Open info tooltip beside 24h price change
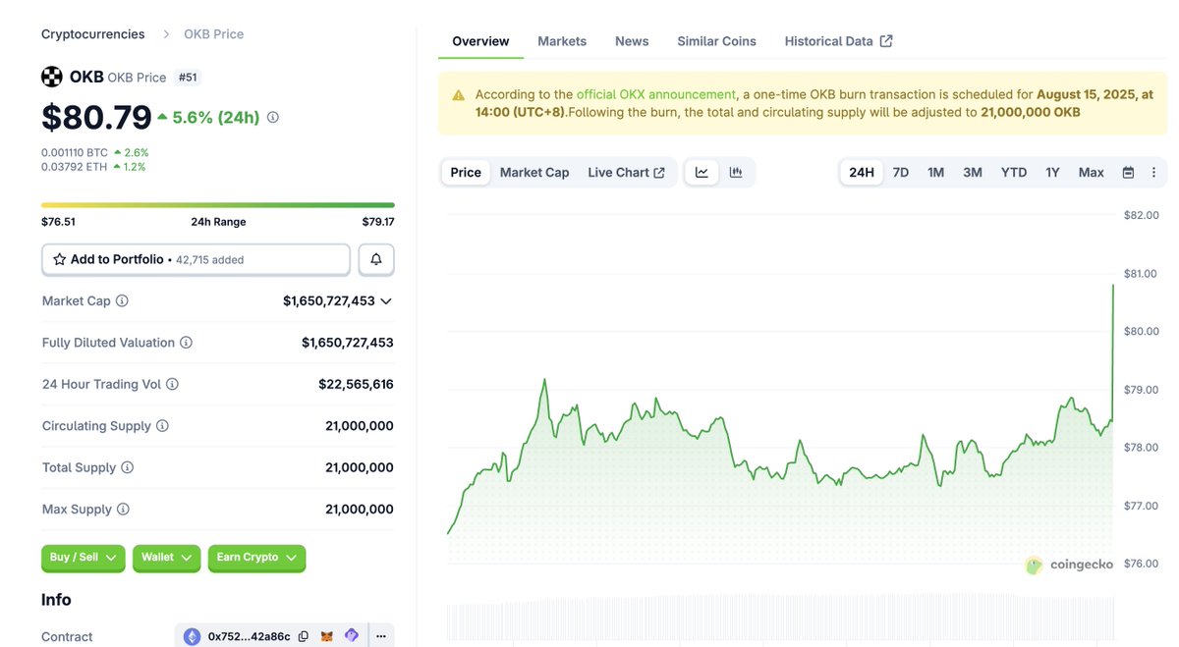 click(x=273, y=117)
